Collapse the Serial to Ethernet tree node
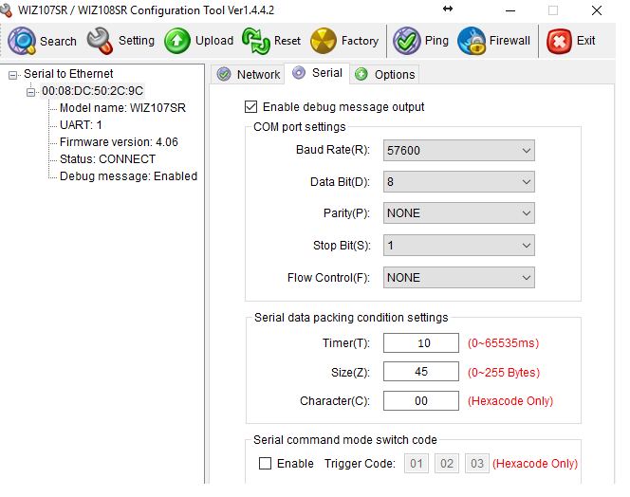The image size is (630, 497). click(x=13, y=75)
